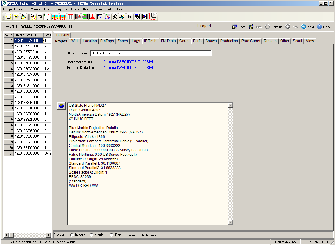Open the red histogram icon
Screen dimensions: 335x245
click(x=92, y=17)
